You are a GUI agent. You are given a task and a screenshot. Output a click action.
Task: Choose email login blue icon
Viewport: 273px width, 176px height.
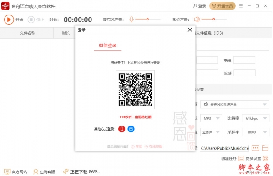tap(131, 129)
